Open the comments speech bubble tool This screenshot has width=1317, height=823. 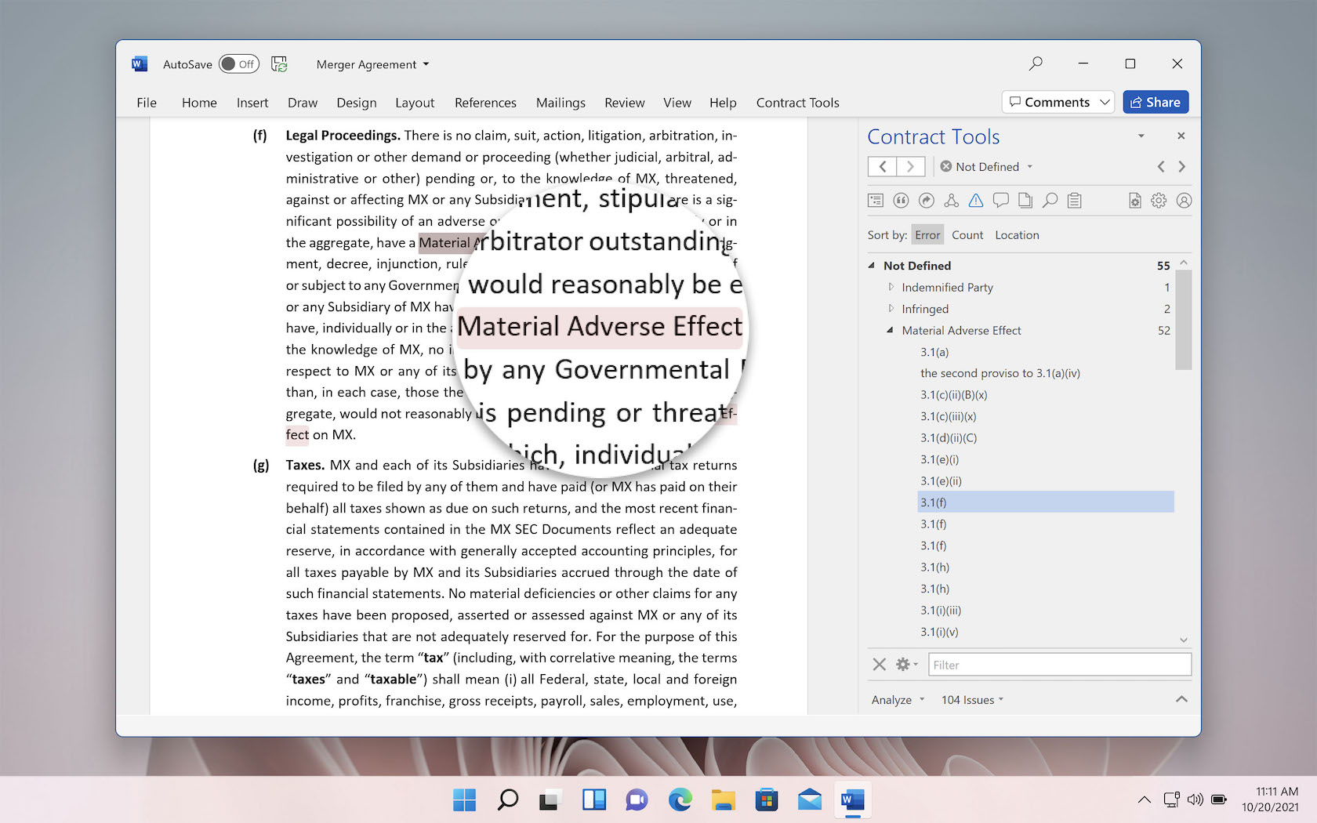pos(1000,201)
